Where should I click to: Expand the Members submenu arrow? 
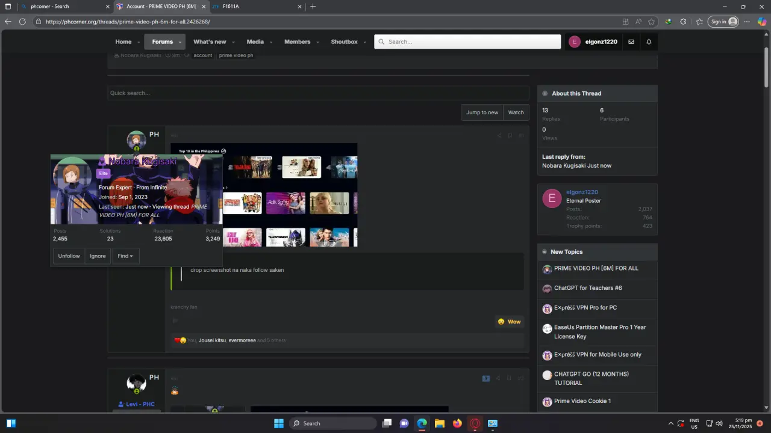(317, 42)
